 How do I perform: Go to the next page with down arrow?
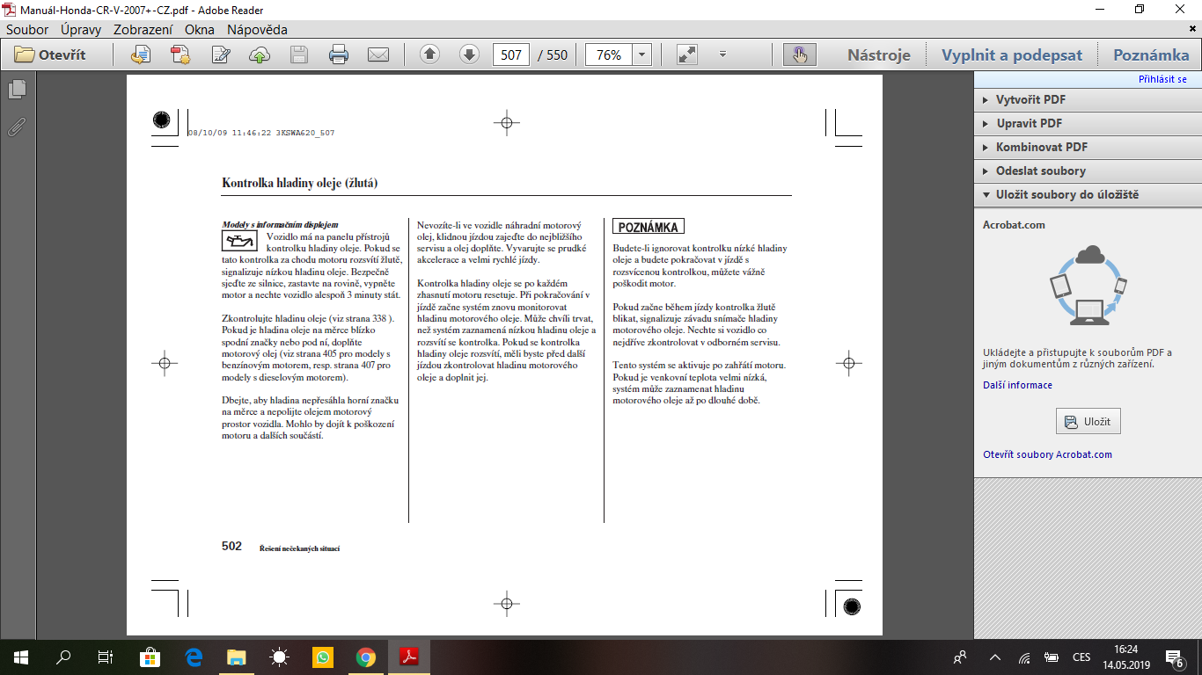coord(469,54)
